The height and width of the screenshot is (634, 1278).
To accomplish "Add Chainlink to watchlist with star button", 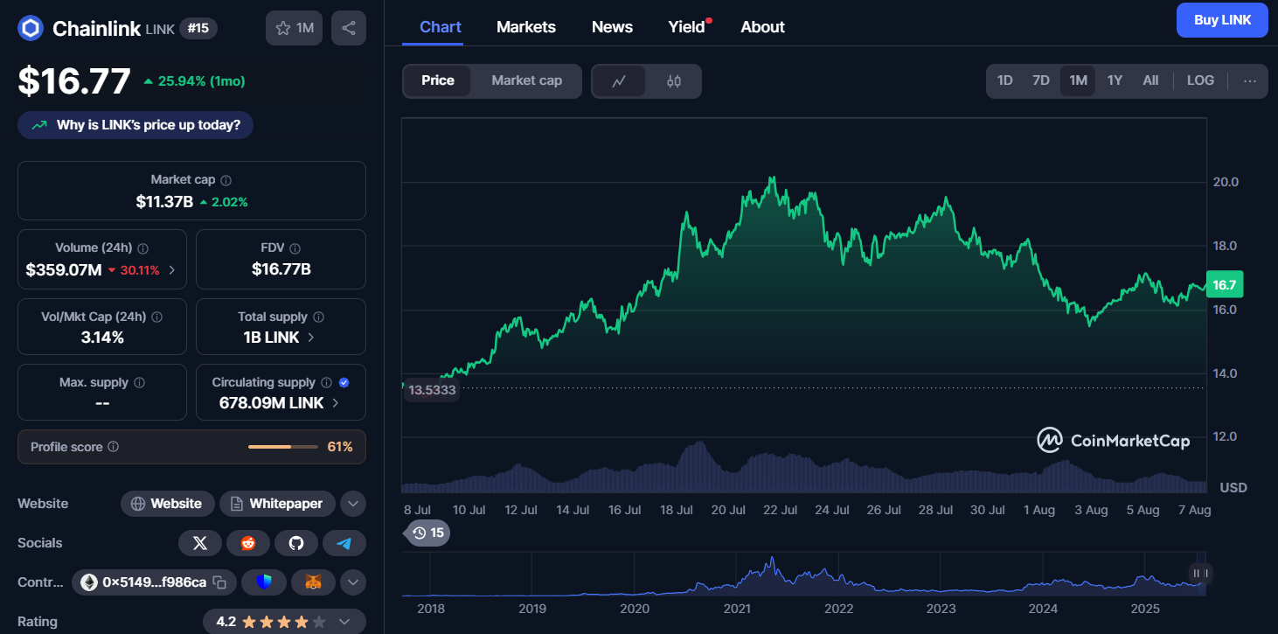I will (294, 28).
